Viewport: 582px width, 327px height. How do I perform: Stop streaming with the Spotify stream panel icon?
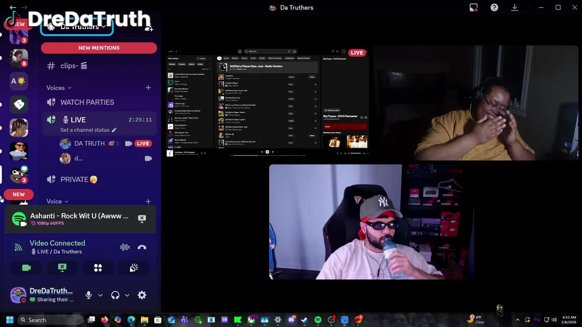(142, 218)
